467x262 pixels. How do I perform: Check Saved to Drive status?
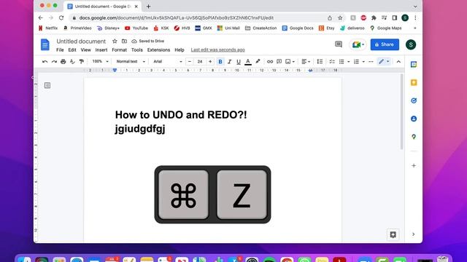tap(148, 41)
